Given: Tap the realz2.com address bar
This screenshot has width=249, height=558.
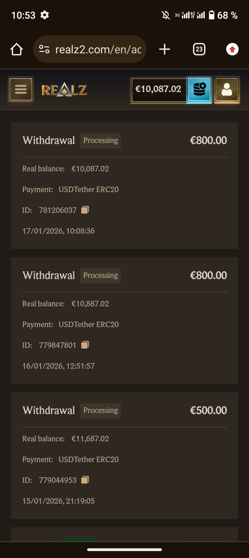Looking at the screenshot, I should 98,49.
